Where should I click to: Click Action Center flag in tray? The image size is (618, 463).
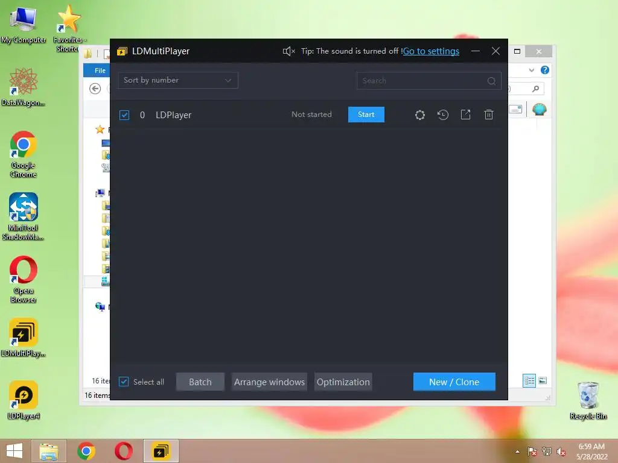[x=532, y=452]
